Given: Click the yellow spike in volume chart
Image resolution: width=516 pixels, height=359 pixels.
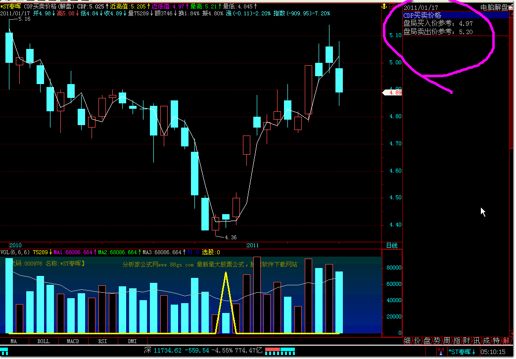Looking at the screenshot, I should click(x=226, y=303).
